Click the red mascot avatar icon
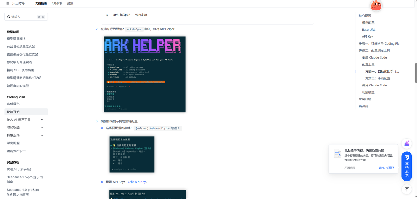 [x=376, y=5]
